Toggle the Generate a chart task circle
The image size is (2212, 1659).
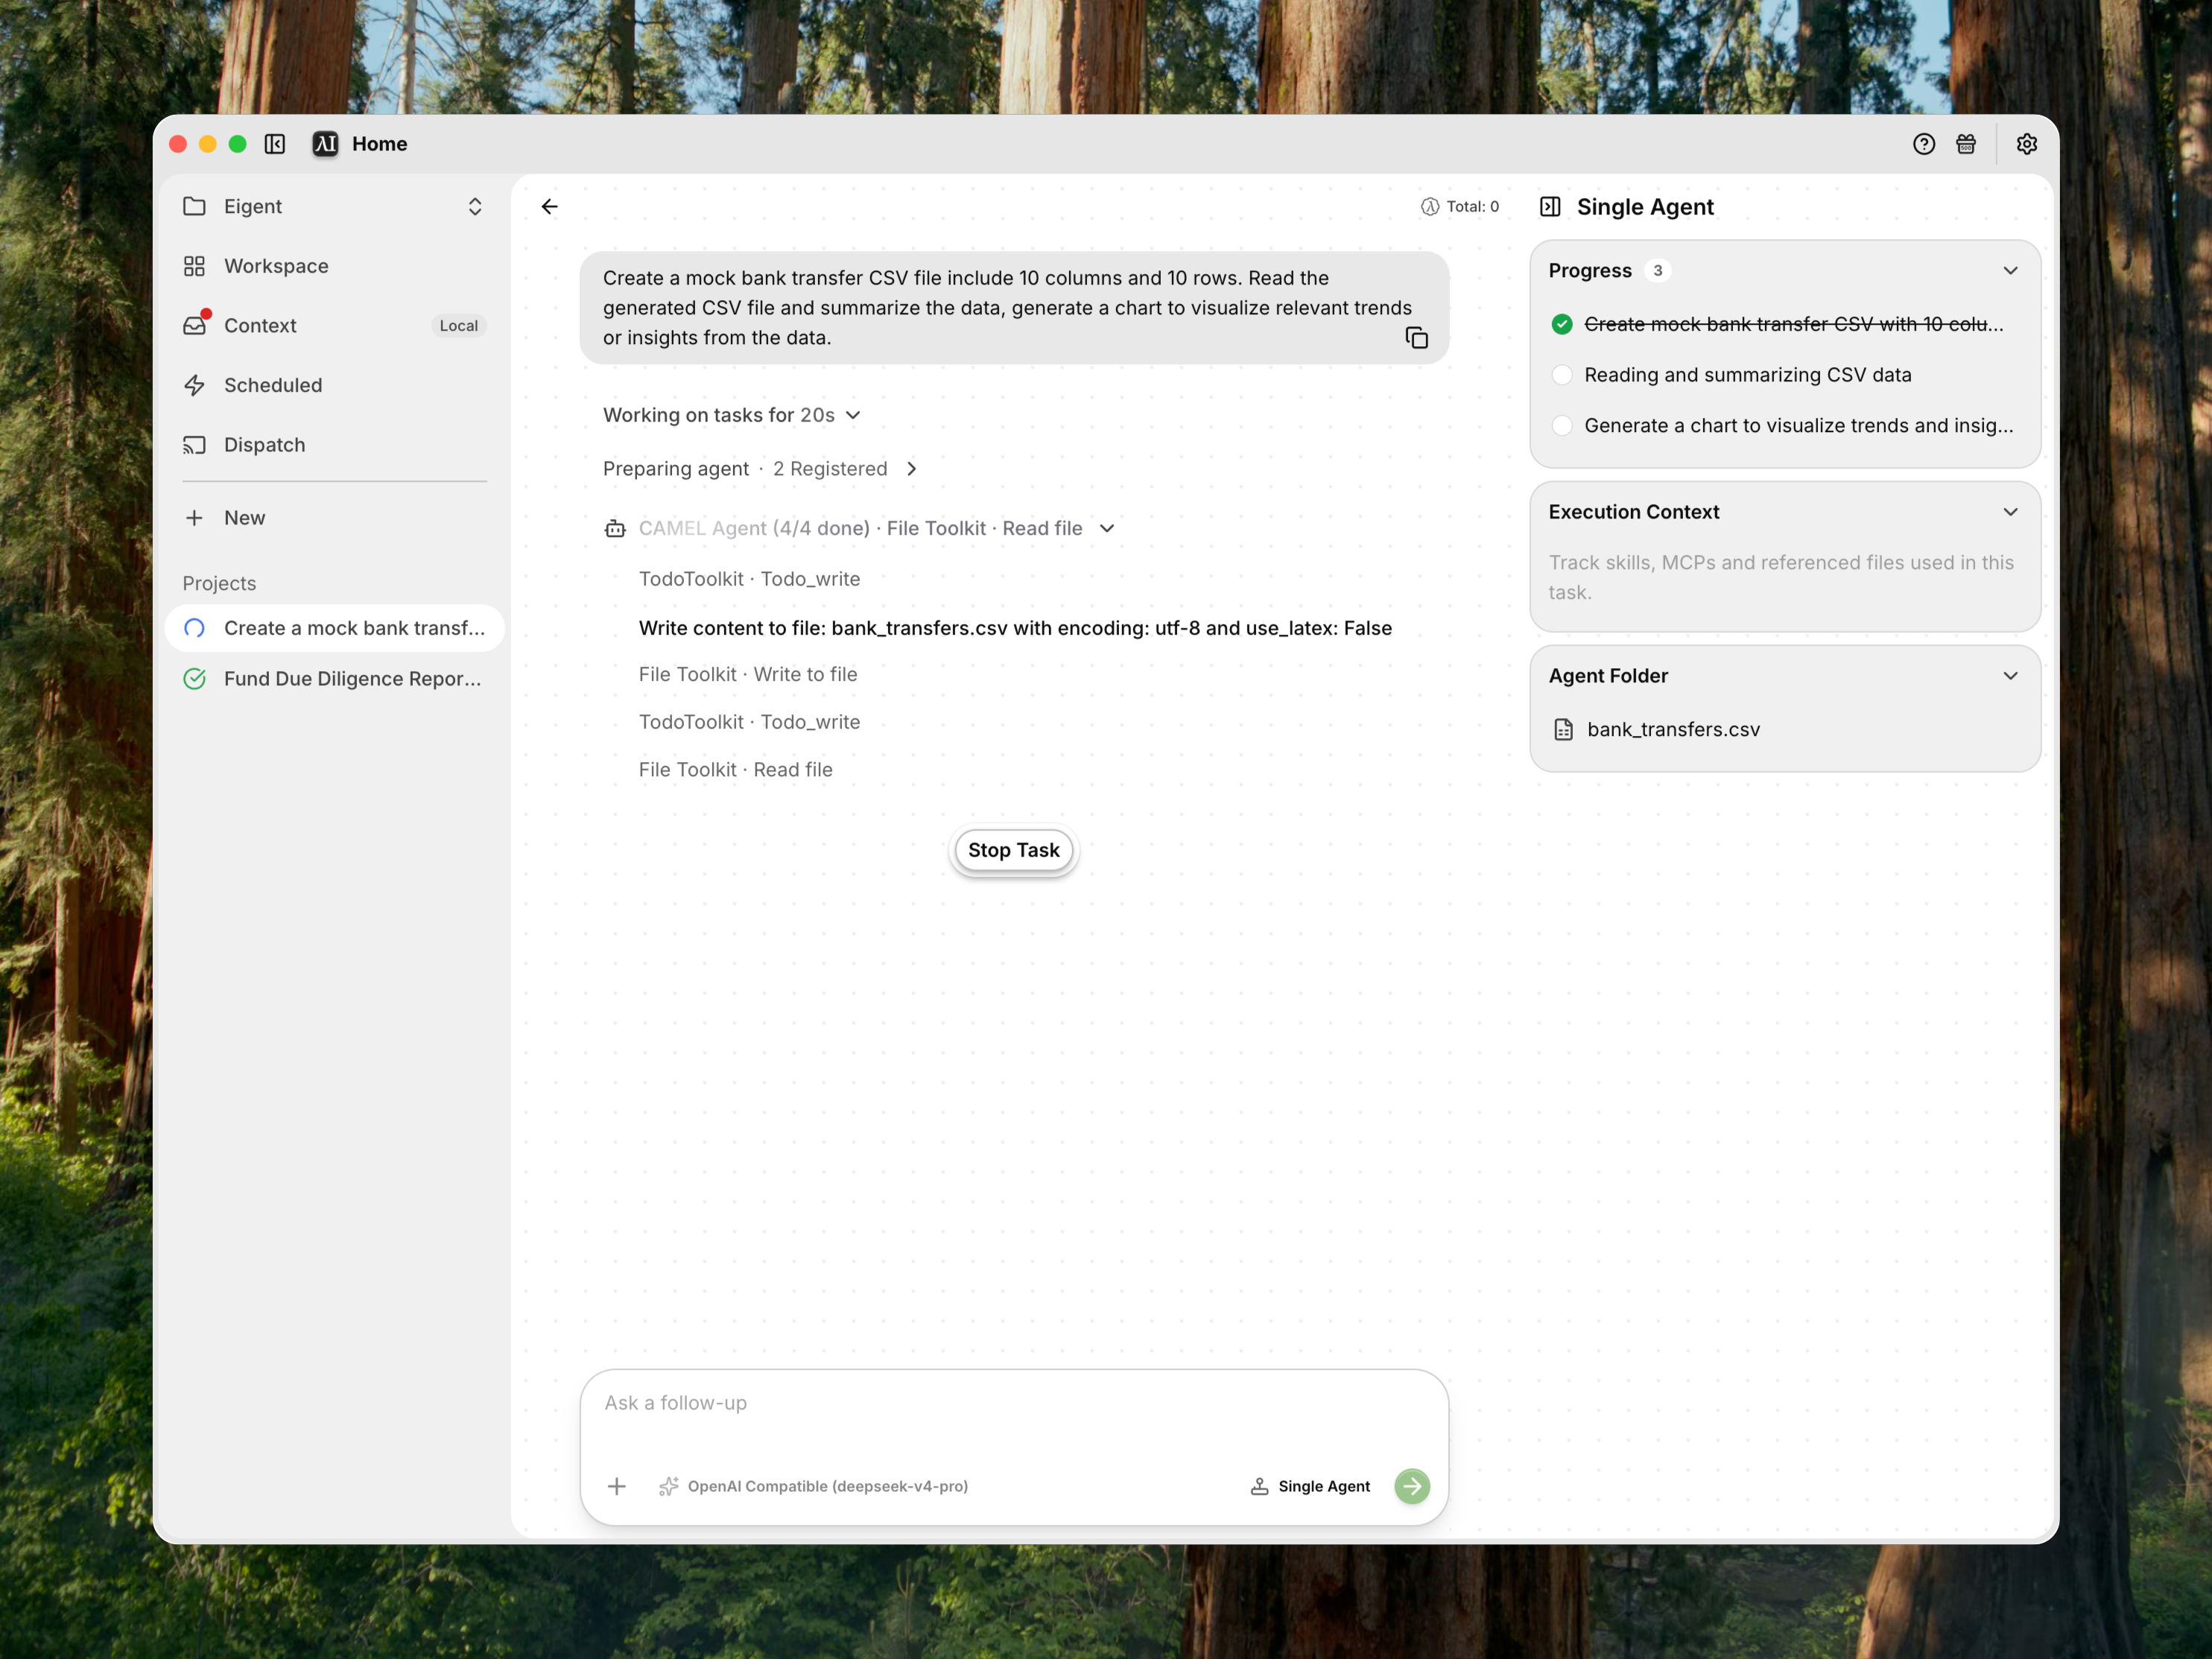[1561, 426]
